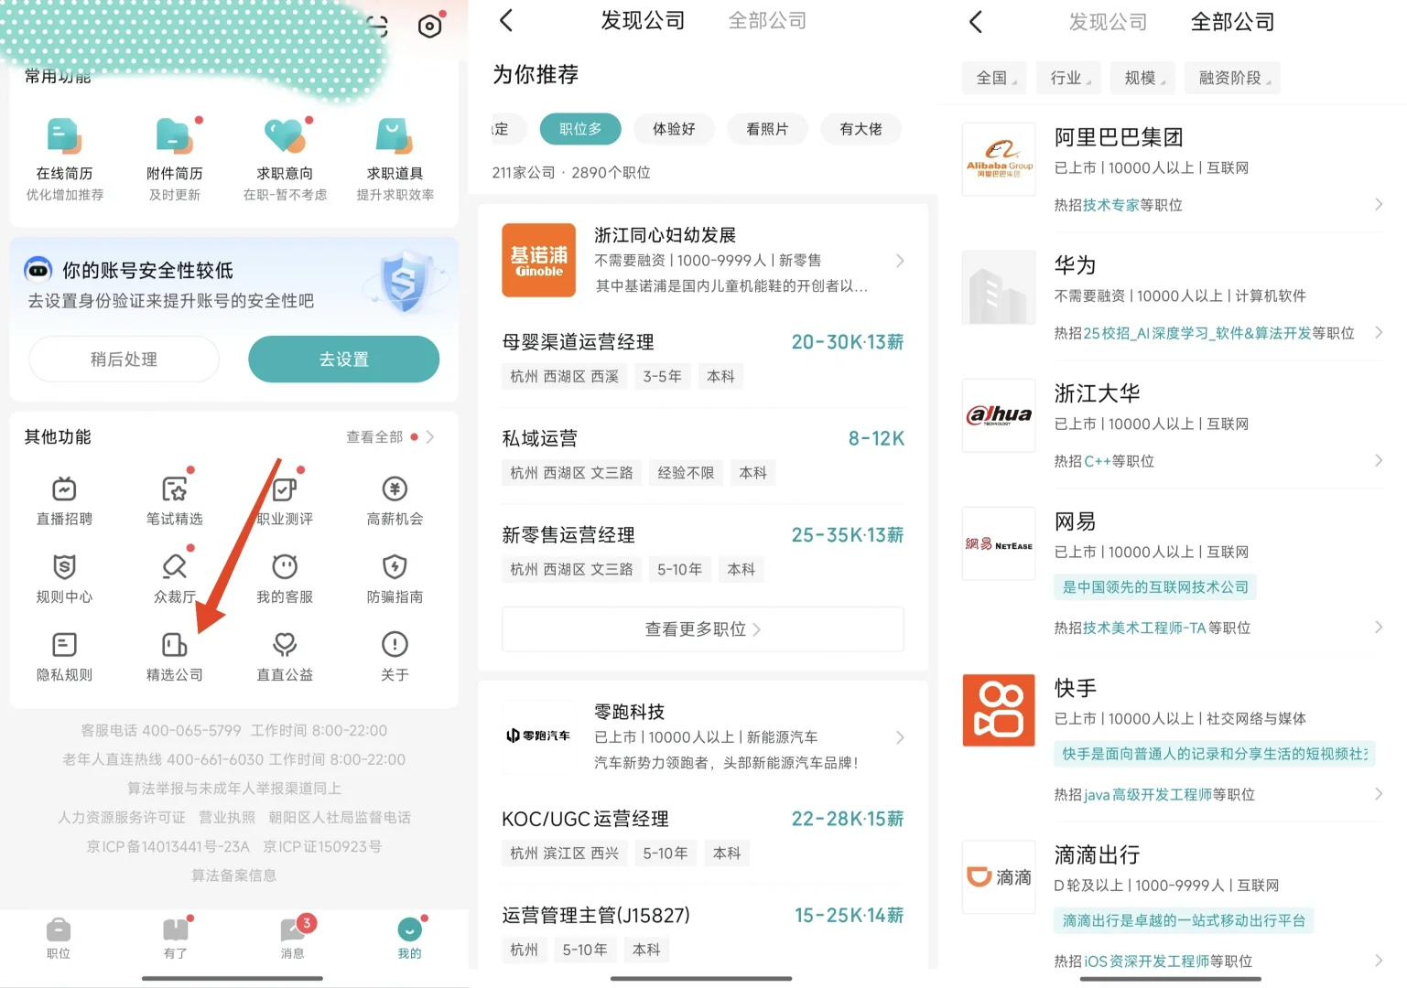Open 华为 hot jobs chevron
The height and width of the screenshot is (988, 1407).
pyautogui.click(x=1379, y=332)
